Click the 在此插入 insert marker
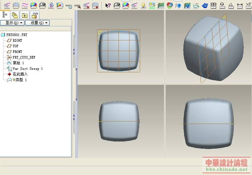 click(x=20, y=74)
